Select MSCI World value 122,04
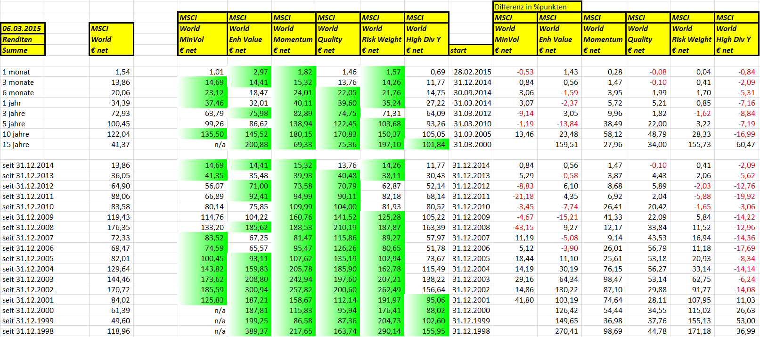 coord(118,134)
